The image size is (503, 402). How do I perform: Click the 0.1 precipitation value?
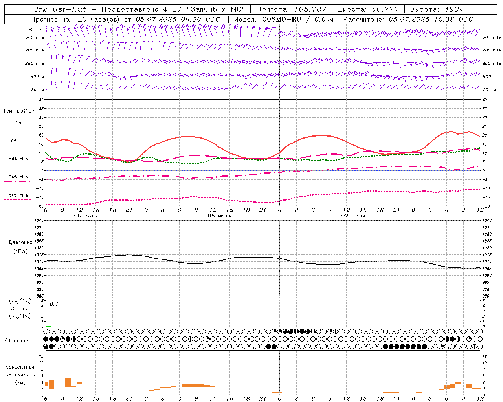(x=54, y=304)
